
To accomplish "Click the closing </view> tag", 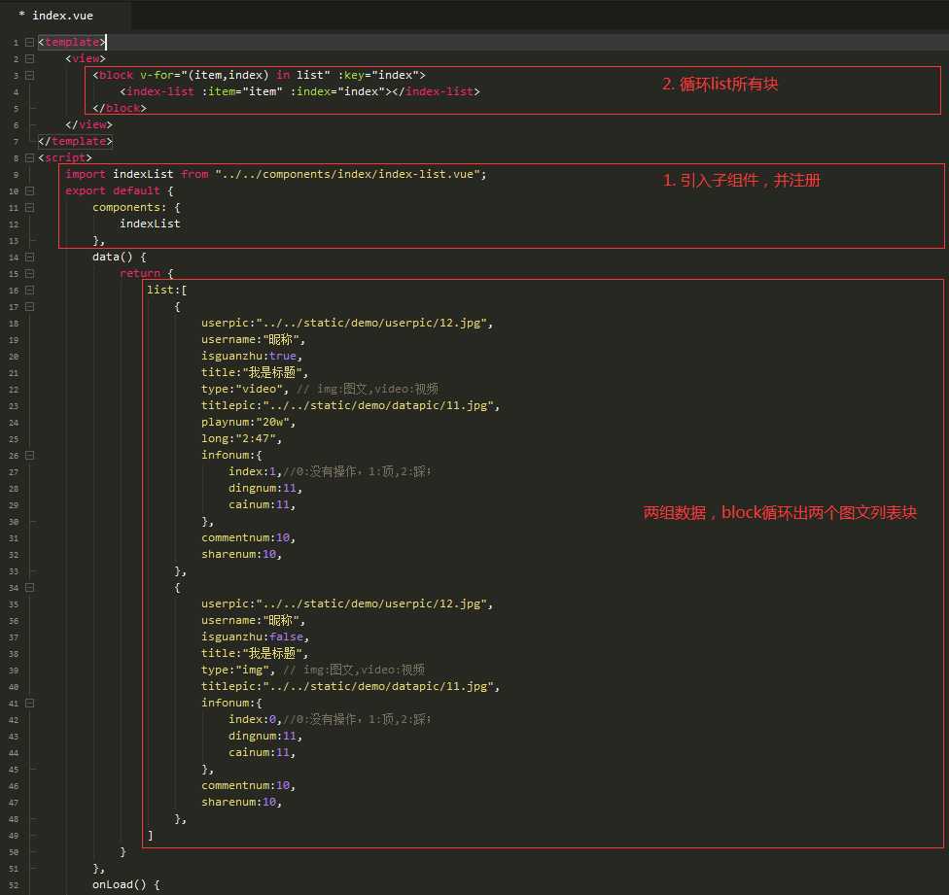I will 89,124.
